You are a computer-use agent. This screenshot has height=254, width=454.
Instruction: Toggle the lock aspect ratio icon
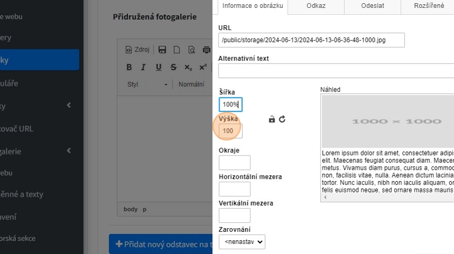(272, 119)
